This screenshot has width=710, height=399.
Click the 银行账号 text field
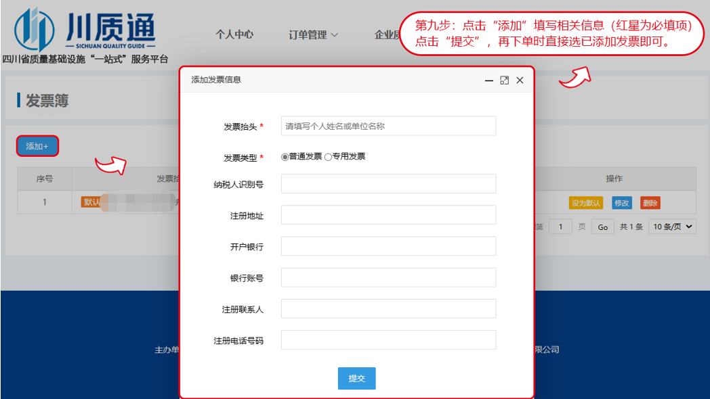pos(388,277)
